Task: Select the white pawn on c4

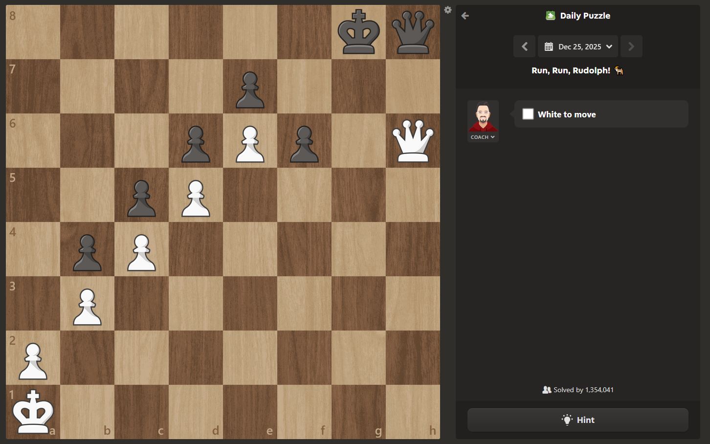Action: pyautogui.click(x=141, y=252)
